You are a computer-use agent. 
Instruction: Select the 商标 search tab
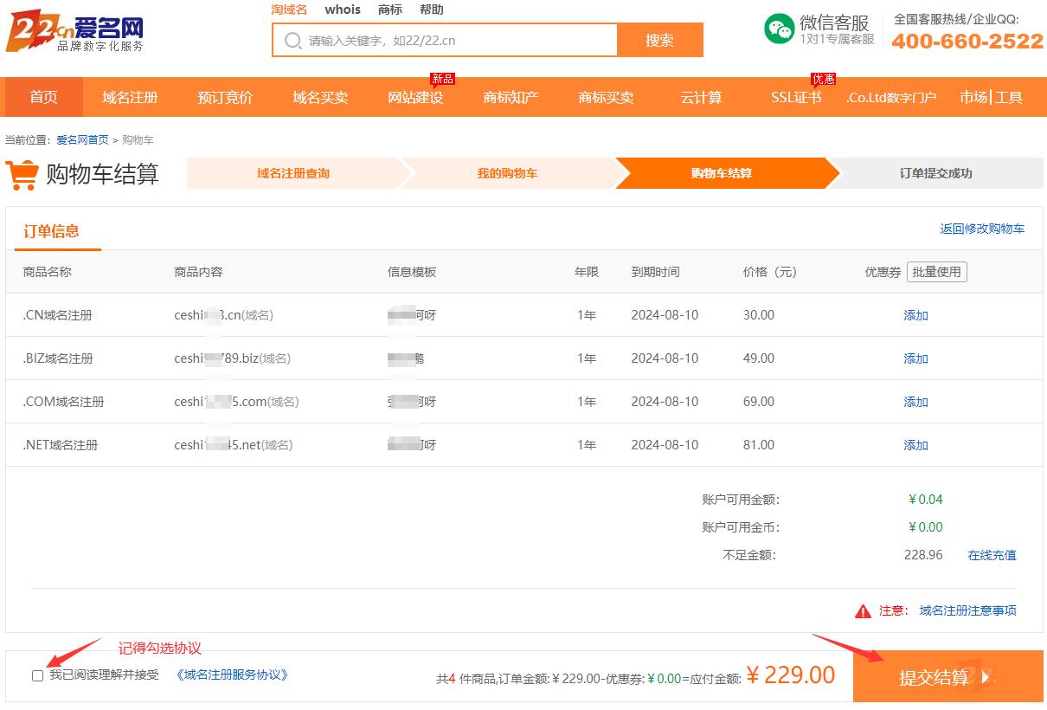pos(390,10)
